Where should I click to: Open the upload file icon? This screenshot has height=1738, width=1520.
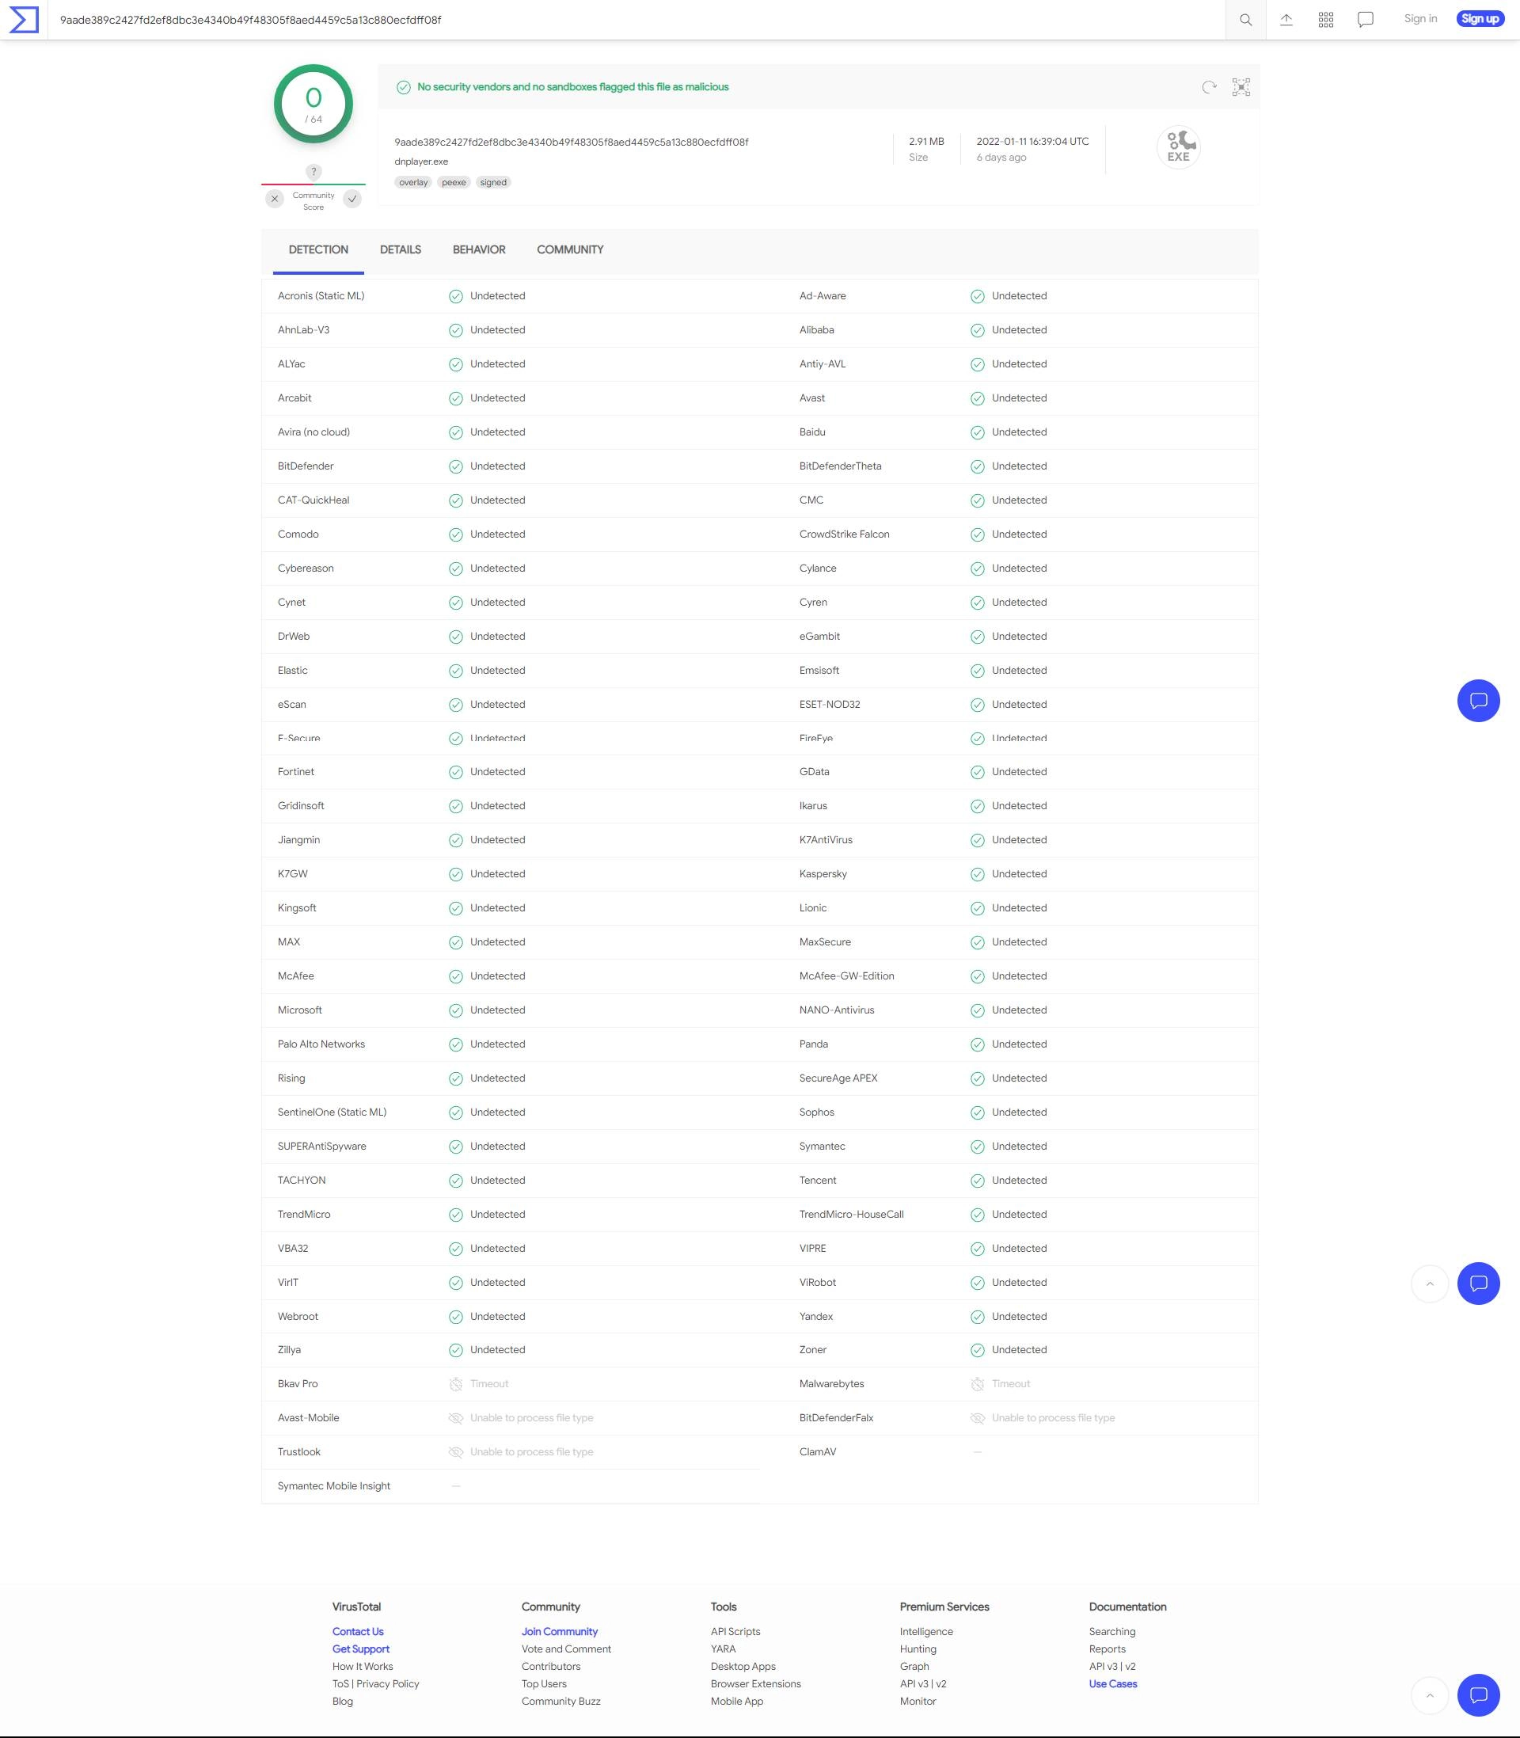point(1286,20)
